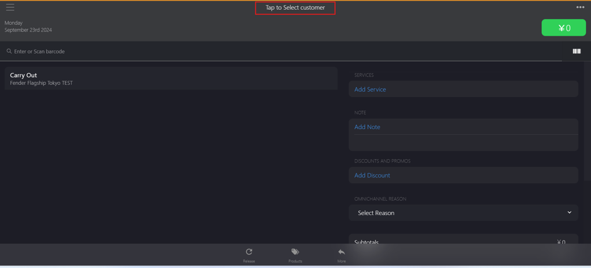Open the hamburger menu
Viewport: 591px width, 268px height.
[x=10, y=7]
